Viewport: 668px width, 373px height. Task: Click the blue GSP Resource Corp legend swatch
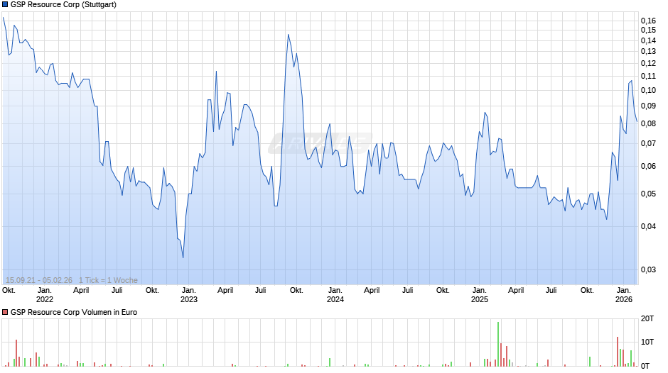(5, 5)
